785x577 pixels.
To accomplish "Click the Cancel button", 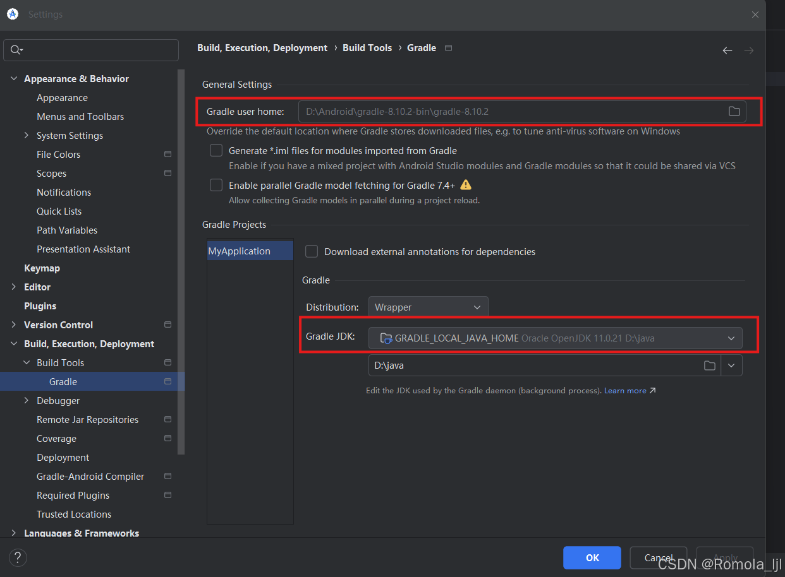I will point(659,557).
